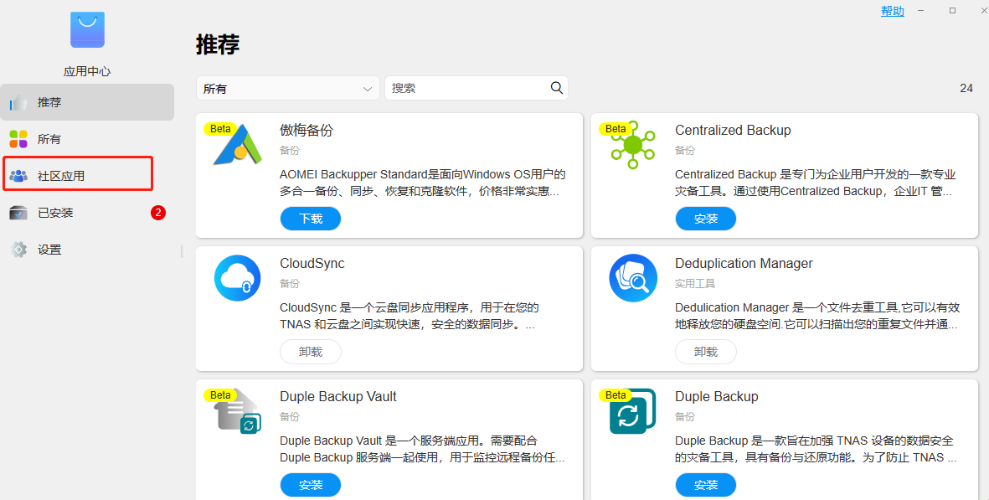Click the 应用中心 label under the logo
This screenshot has height=500, width=989.
pyautogui.click(x=87, y=71)
